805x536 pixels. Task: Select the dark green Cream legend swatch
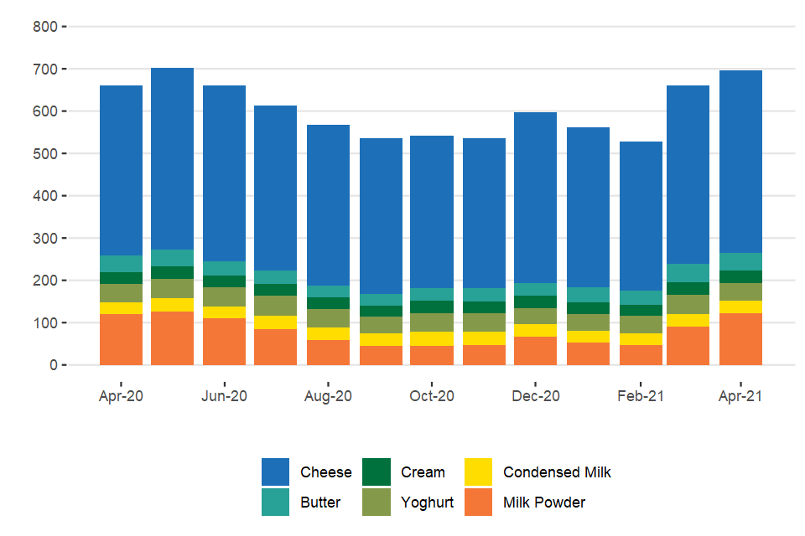pos(377,472)
